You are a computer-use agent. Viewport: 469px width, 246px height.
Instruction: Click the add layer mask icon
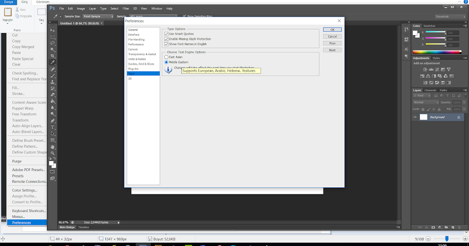coord(434,227)
